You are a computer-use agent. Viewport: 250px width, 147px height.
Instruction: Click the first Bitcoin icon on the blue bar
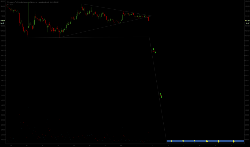pyautogui.click(x=171, y=141)
